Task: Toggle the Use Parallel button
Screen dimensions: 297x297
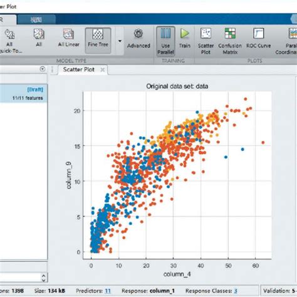Action: (x=165, y=41)
